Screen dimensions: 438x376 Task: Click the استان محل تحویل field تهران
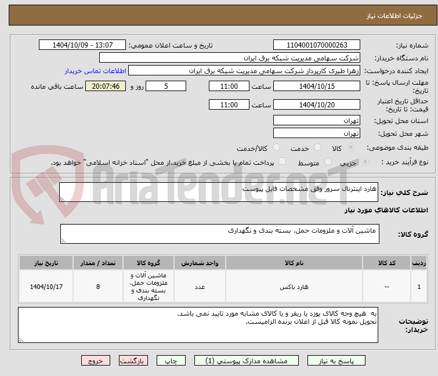pyautogui.click(x=317, y=120)
